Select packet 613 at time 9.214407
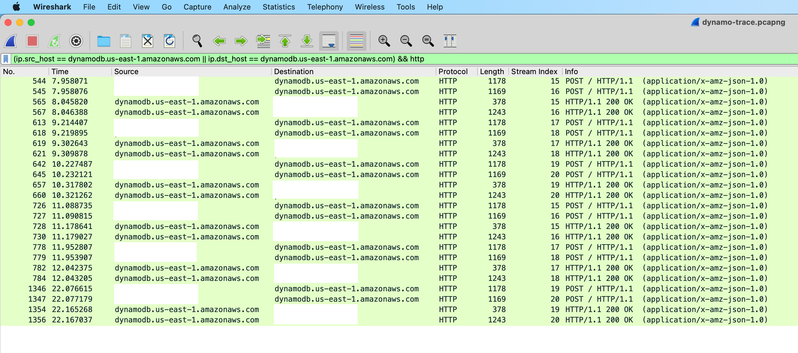Screen dimensions: 798x353 [x=399, y=123]
